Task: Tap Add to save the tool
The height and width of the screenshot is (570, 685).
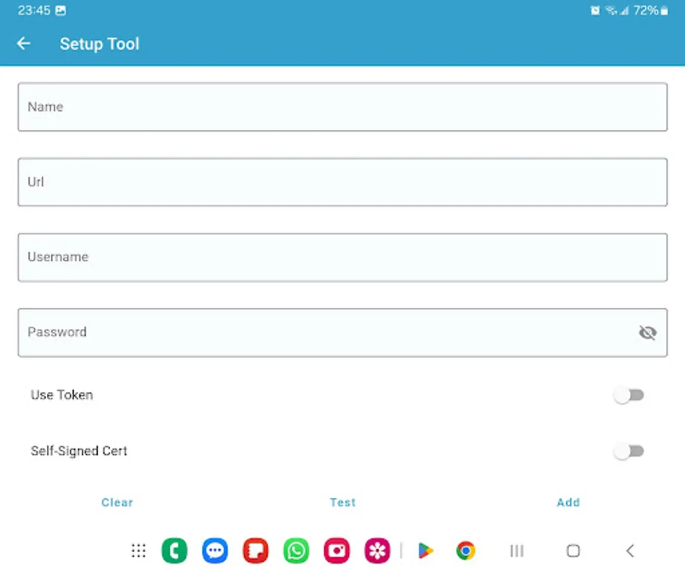Action: [x=568, y=502]
